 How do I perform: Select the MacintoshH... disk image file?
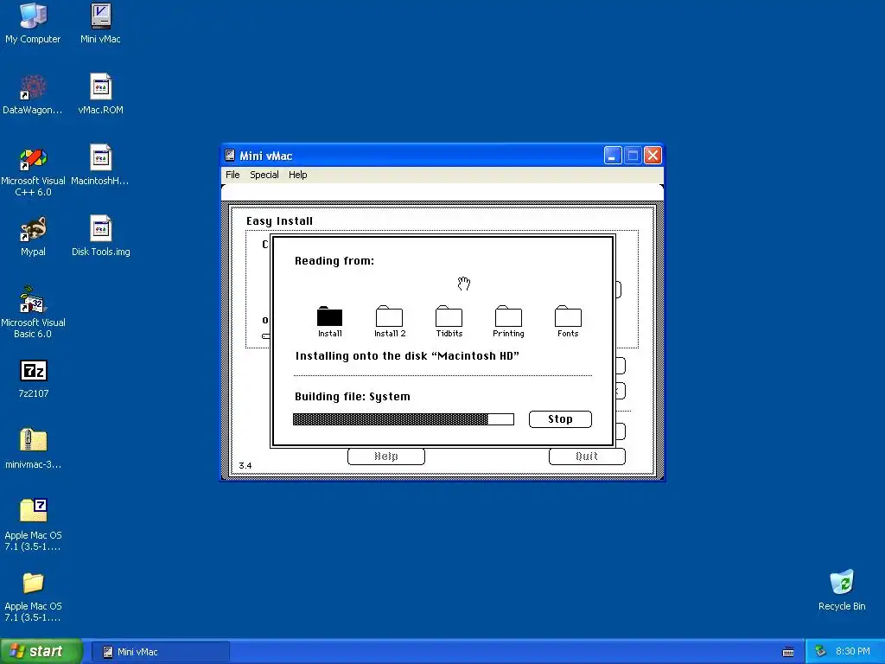pos(100,165)
